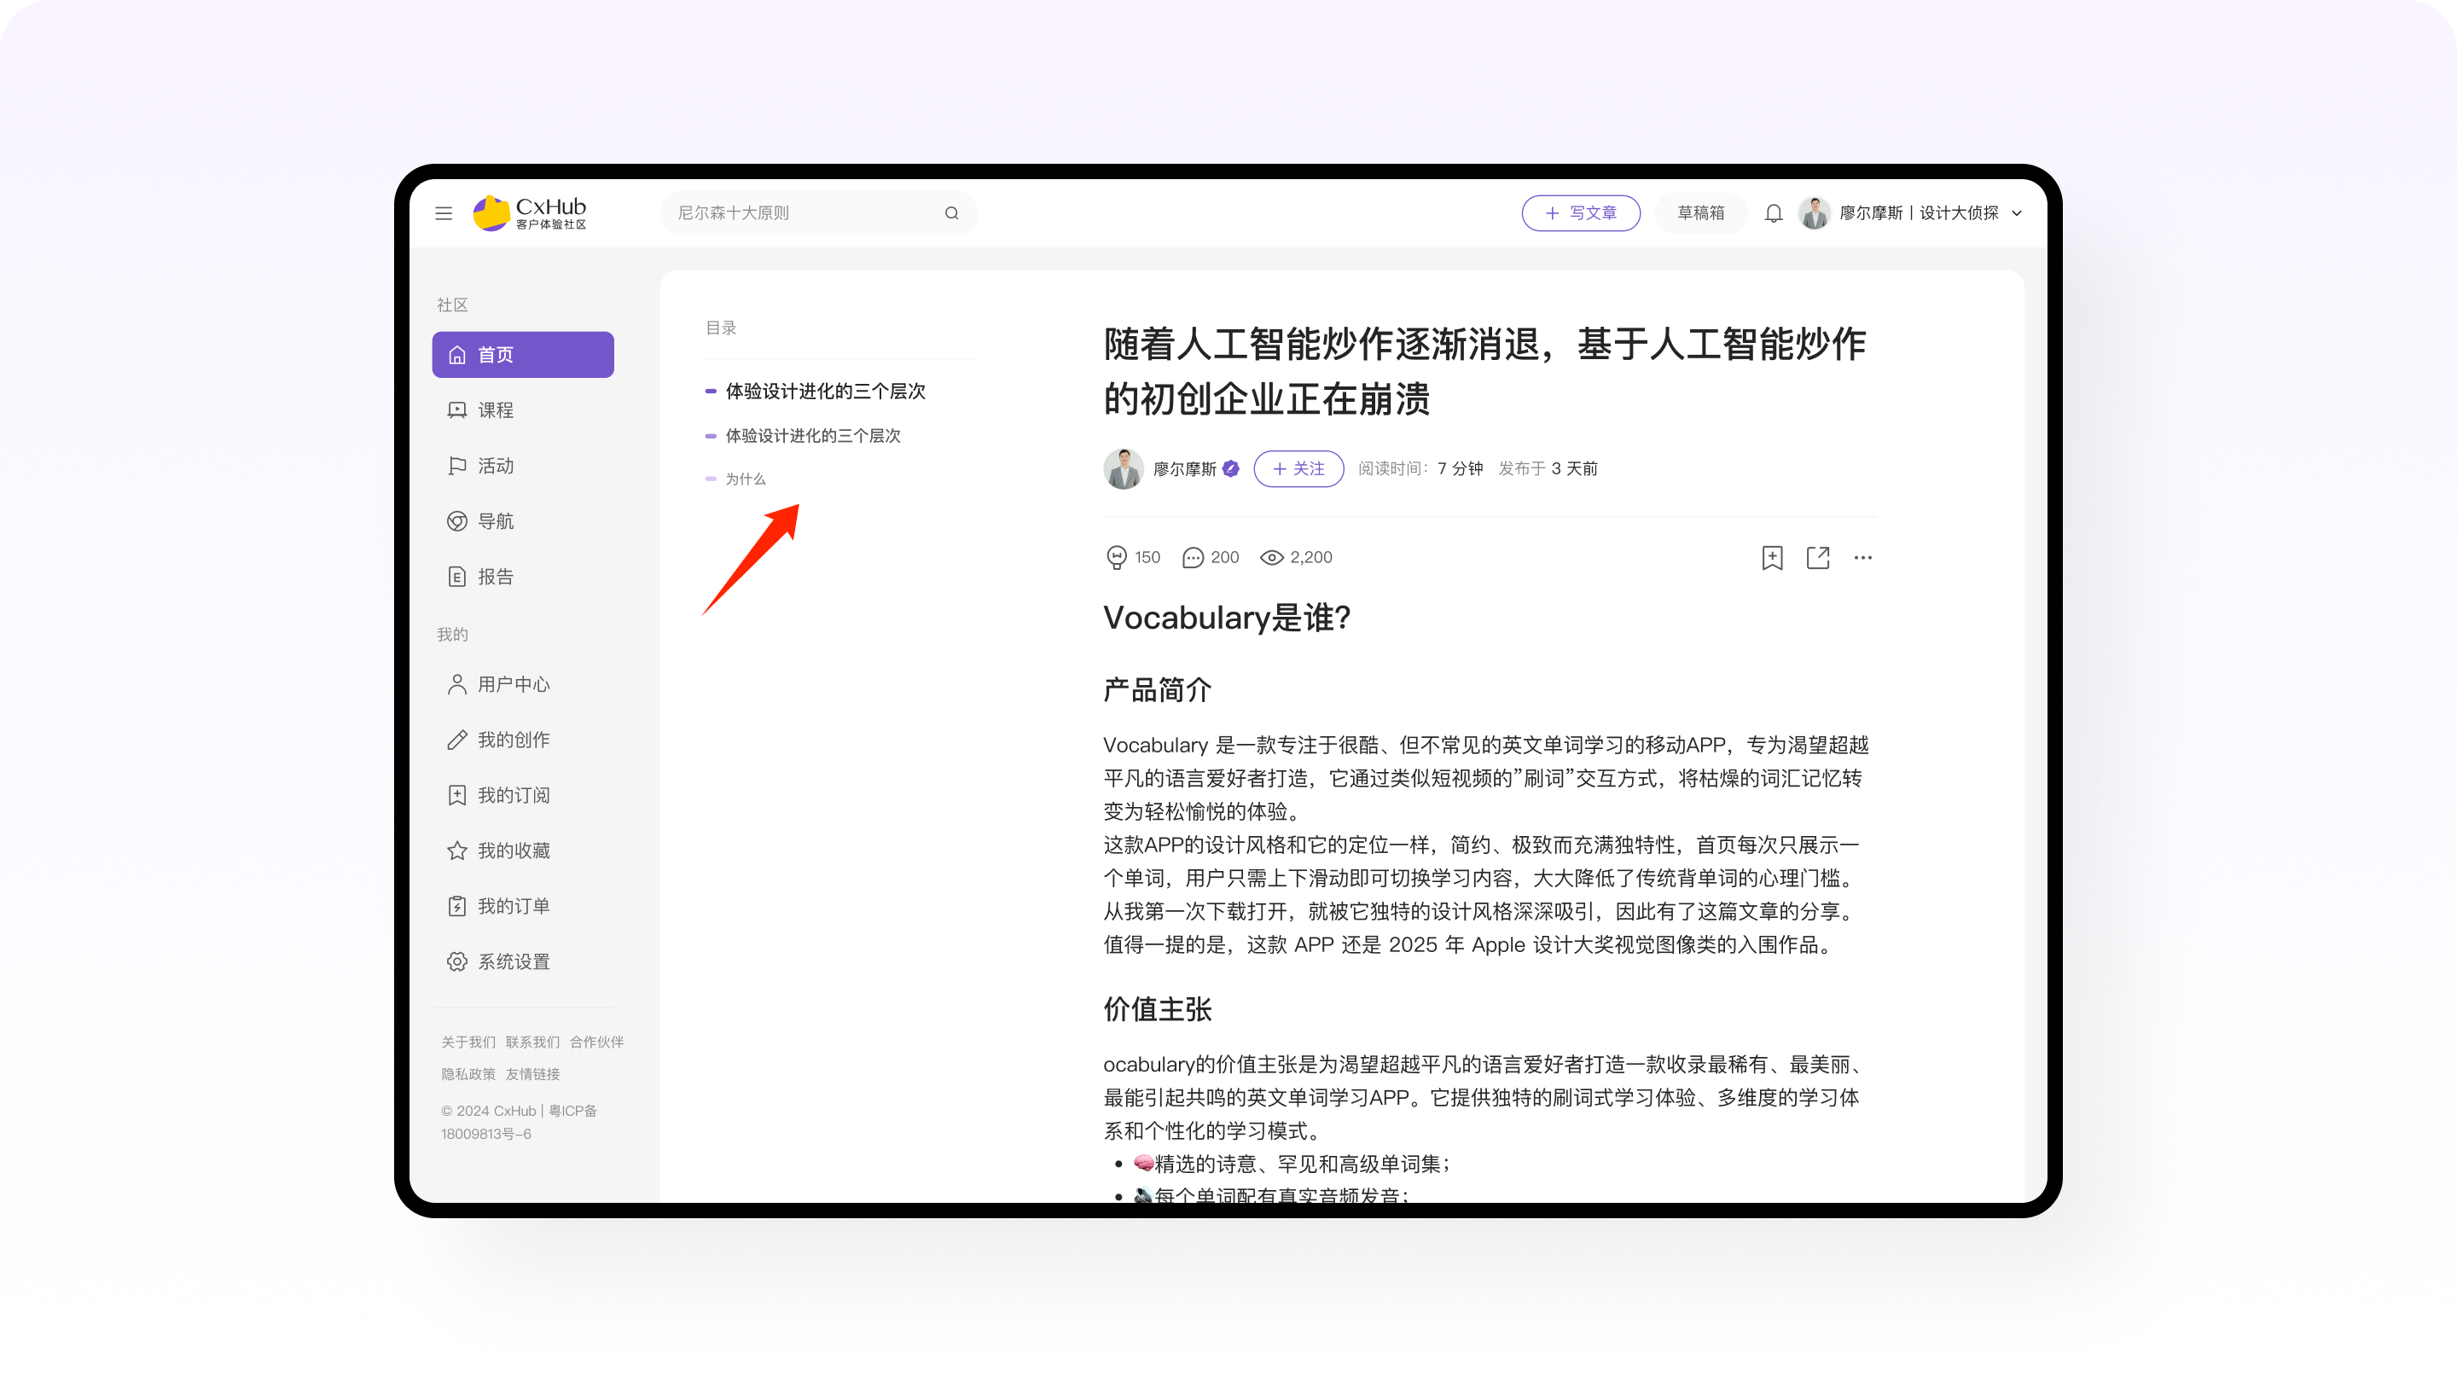Click the 产品简介 heading
2457x1382 pixels.
click(1157, 689)
